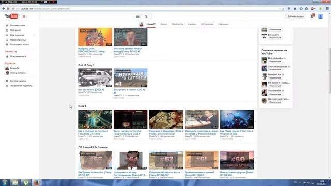Open the vintage car [COD] #2 thumbnail
This screenshot has height=186, width=331.
pyautogui.click(x=95, y=78)
